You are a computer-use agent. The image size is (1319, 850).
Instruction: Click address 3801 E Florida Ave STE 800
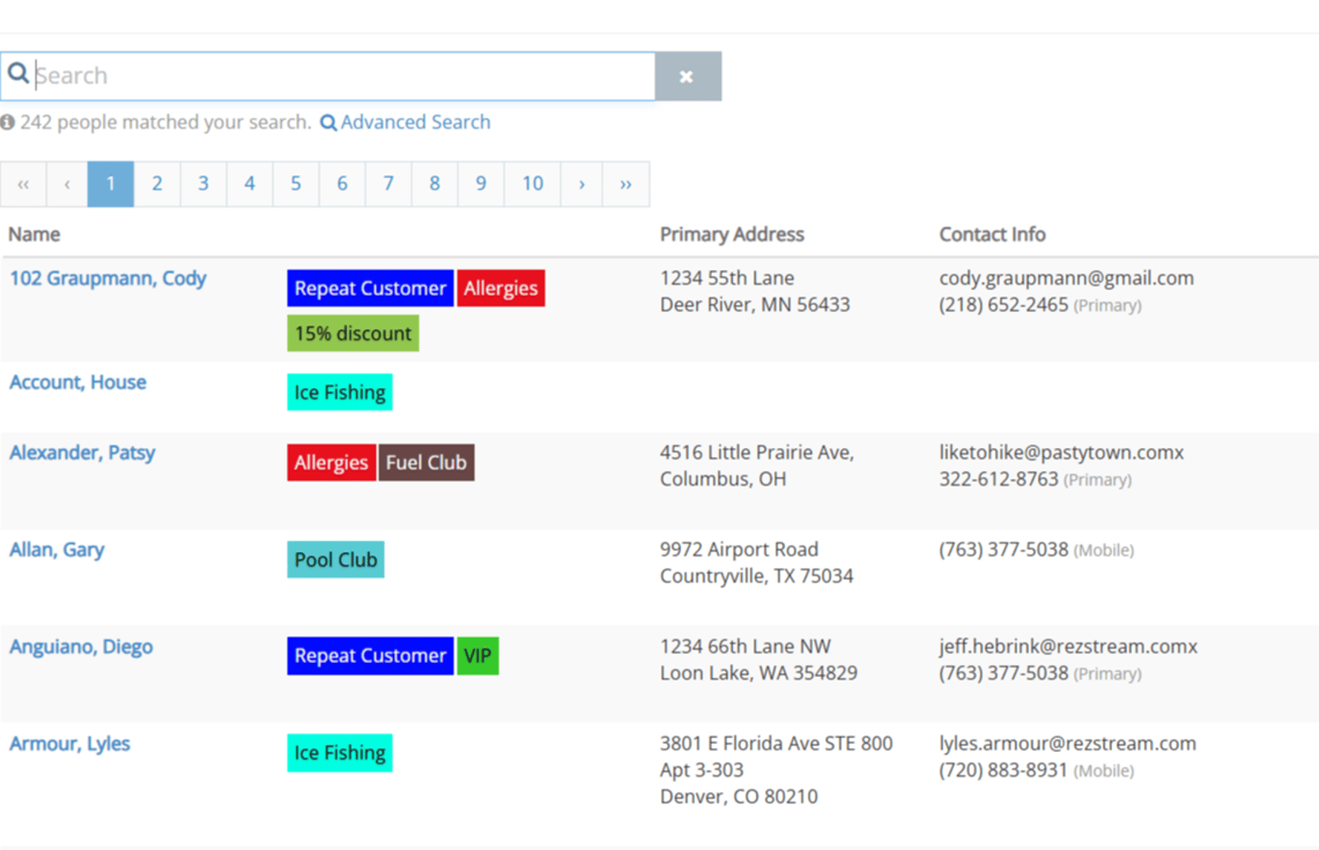[776, 744]
